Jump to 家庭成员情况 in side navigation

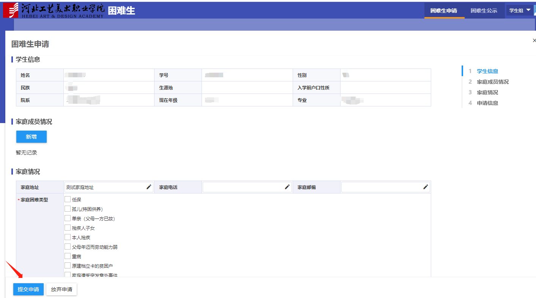tap(492, 82)
